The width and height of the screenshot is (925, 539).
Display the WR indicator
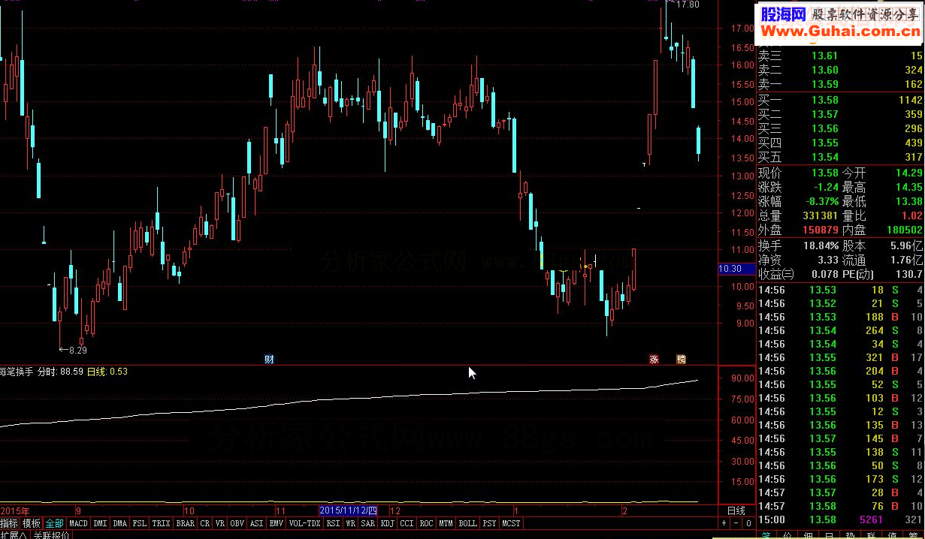point(351,523)
